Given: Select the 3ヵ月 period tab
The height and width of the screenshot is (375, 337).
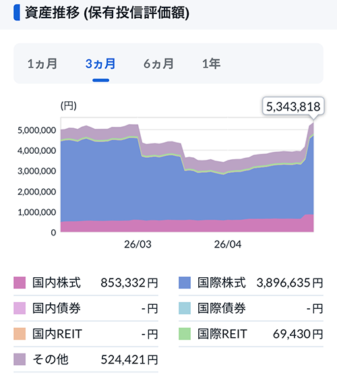Looking at the screenshot, I should [x=100, y=64].
